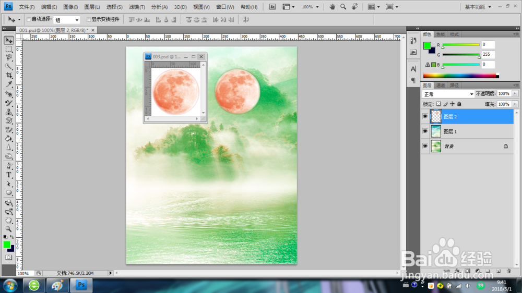Select the Move tool in toolbox
Image resolution: width=522 pixels, height=293 pixels.
click(x=9, y=40)
